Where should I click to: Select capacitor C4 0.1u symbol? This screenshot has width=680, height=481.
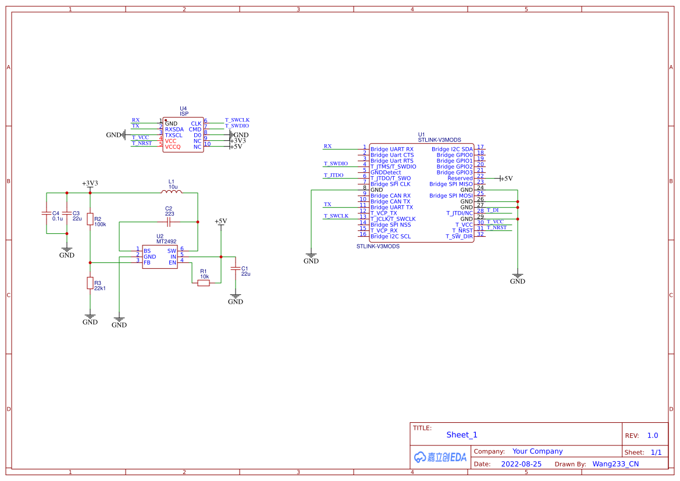(46, 213)
